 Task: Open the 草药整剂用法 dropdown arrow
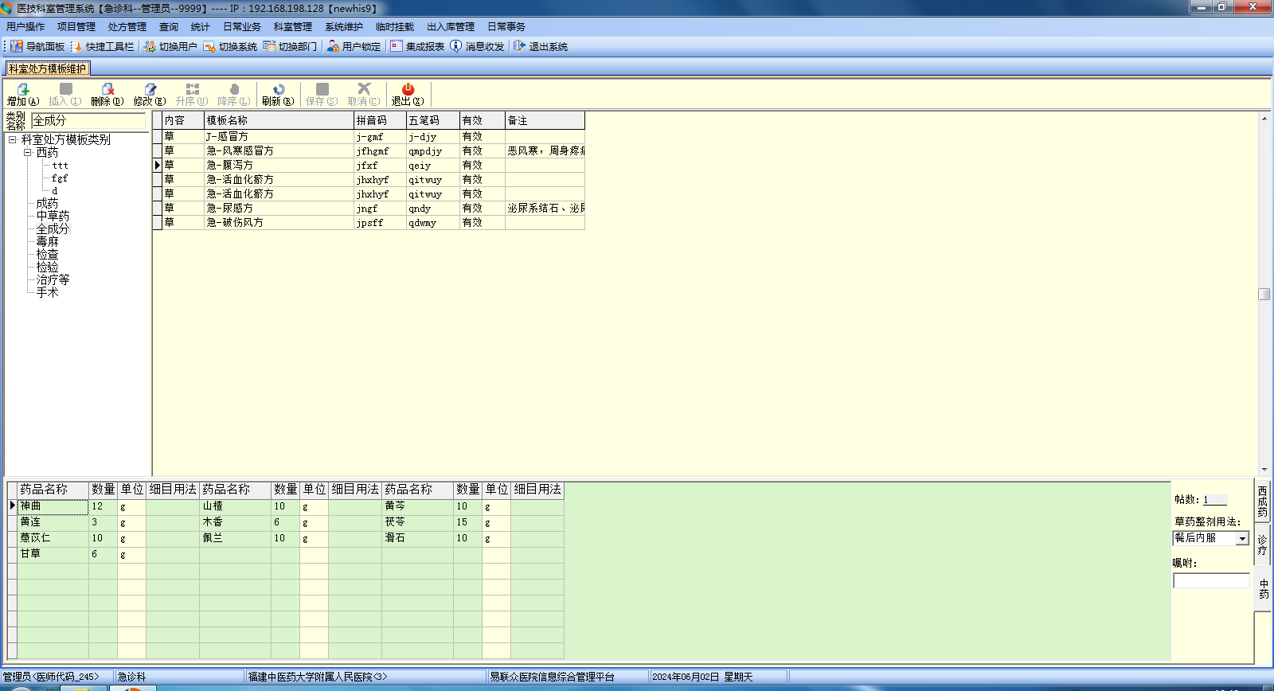point(1242,539)
